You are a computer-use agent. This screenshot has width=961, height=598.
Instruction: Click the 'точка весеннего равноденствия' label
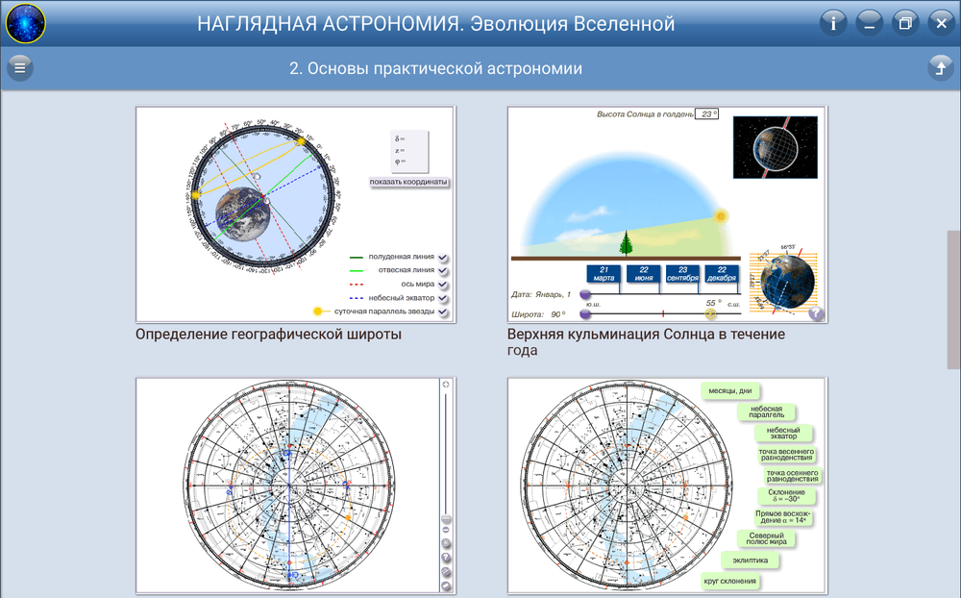click(785, 452)
